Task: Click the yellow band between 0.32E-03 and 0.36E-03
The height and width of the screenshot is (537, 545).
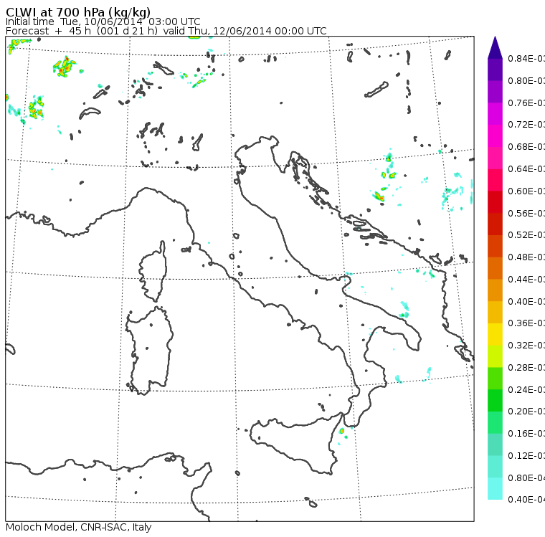Action: tap(495, 334)
